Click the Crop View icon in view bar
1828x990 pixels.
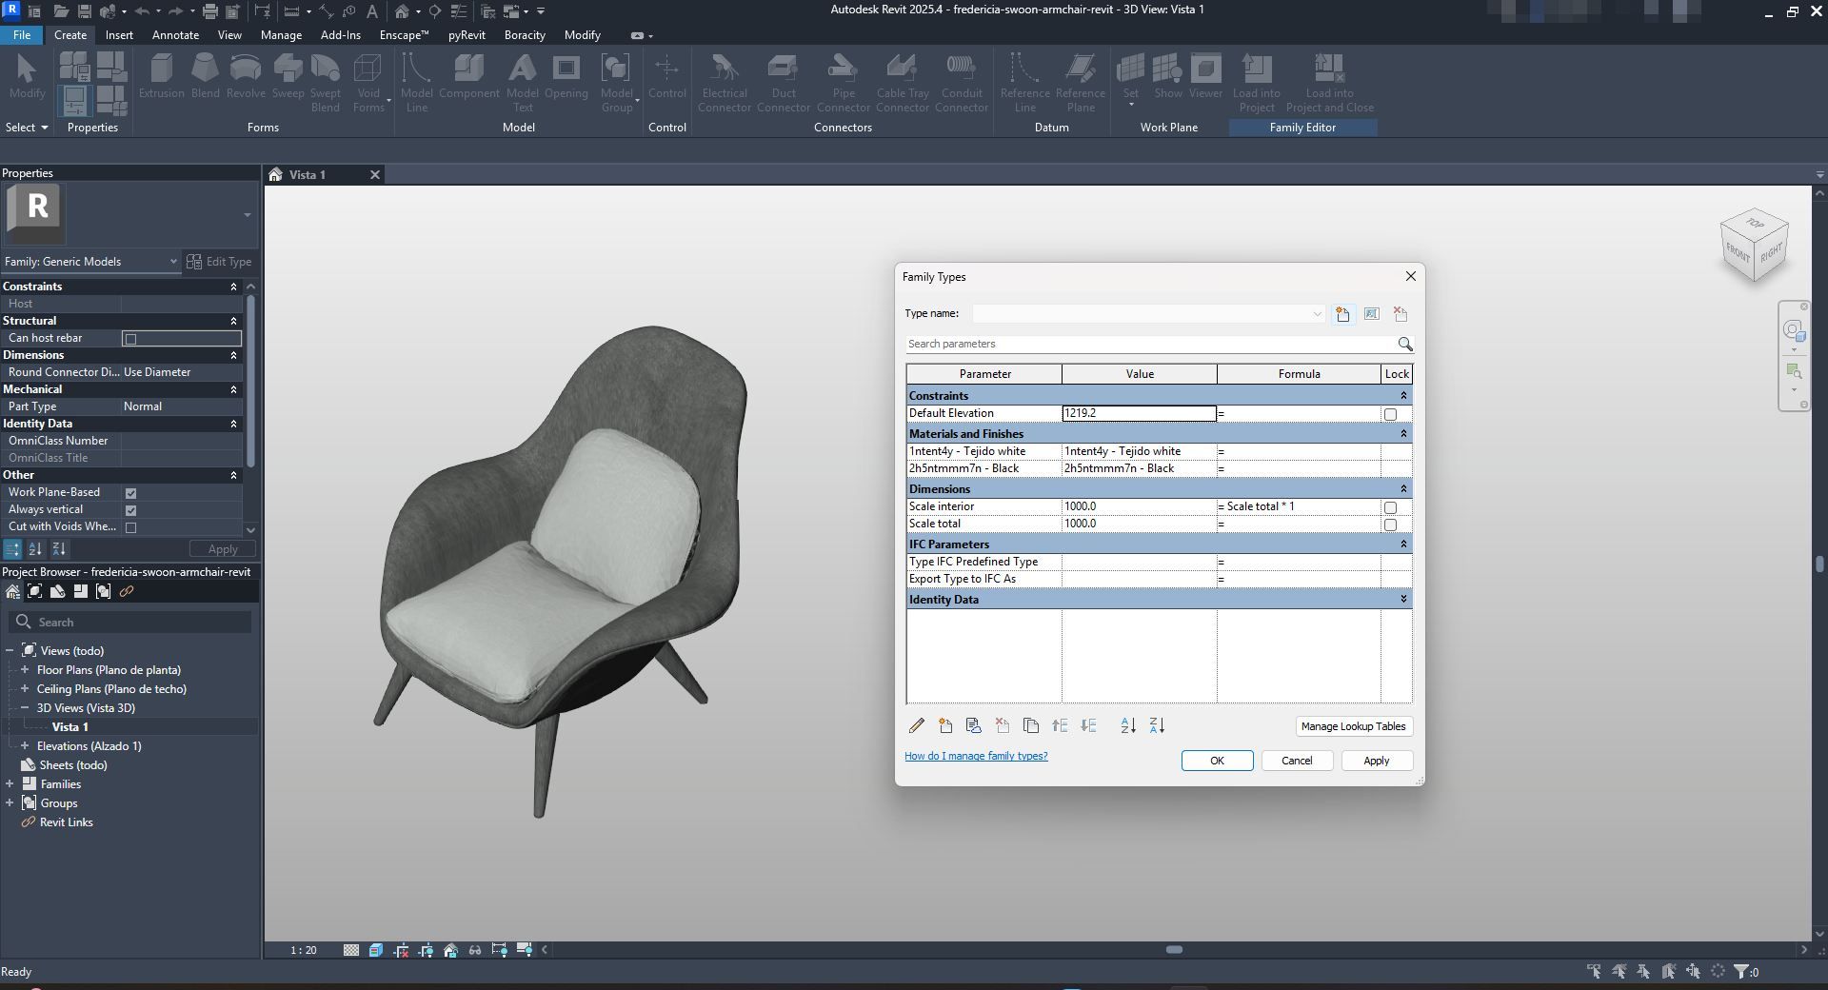point(401,950)
